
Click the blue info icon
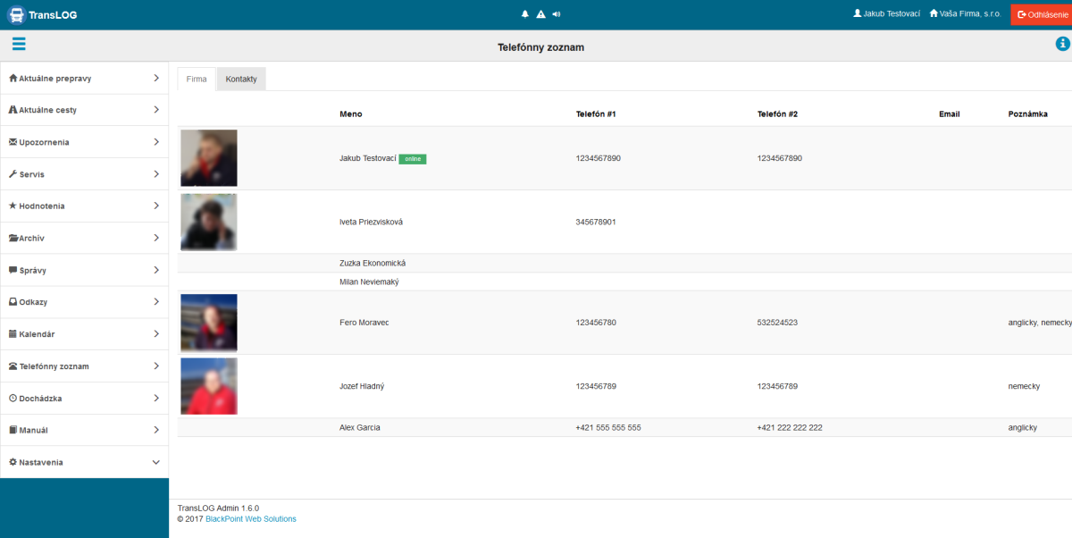pos(1063,45)
